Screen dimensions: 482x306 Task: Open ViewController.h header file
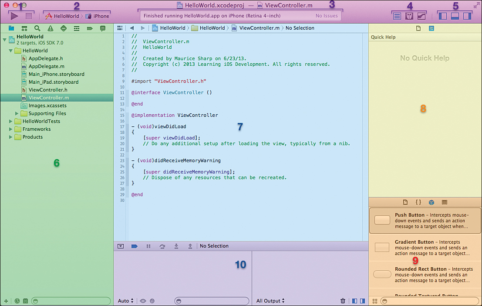point(47,90)
